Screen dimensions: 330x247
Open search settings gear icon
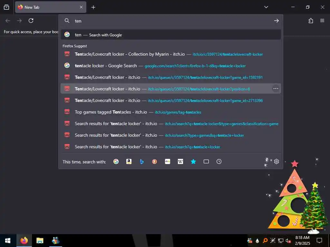pos(276,161)
